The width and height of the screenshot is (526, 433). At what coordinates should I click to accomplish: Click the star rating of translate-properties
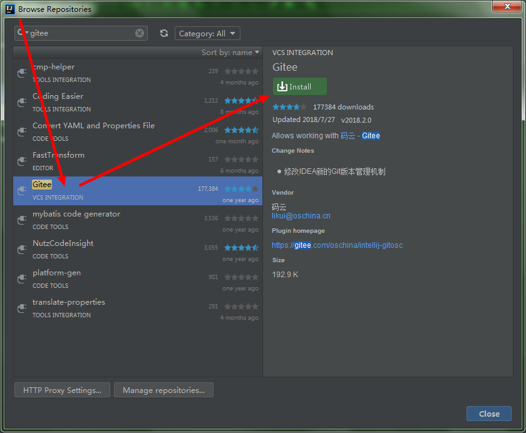241,307
